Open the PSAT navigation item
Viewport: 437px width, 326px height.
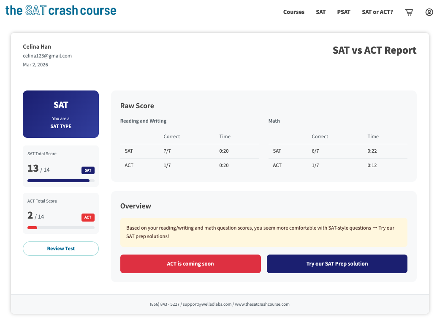(344, 12)
